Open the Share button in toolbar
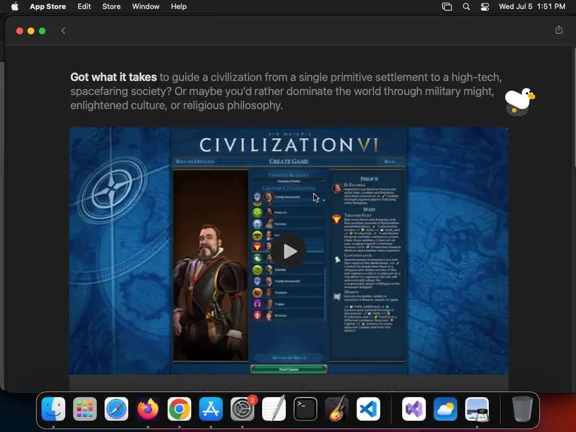The width and height of the screenshot is (576, 432). 559,30
